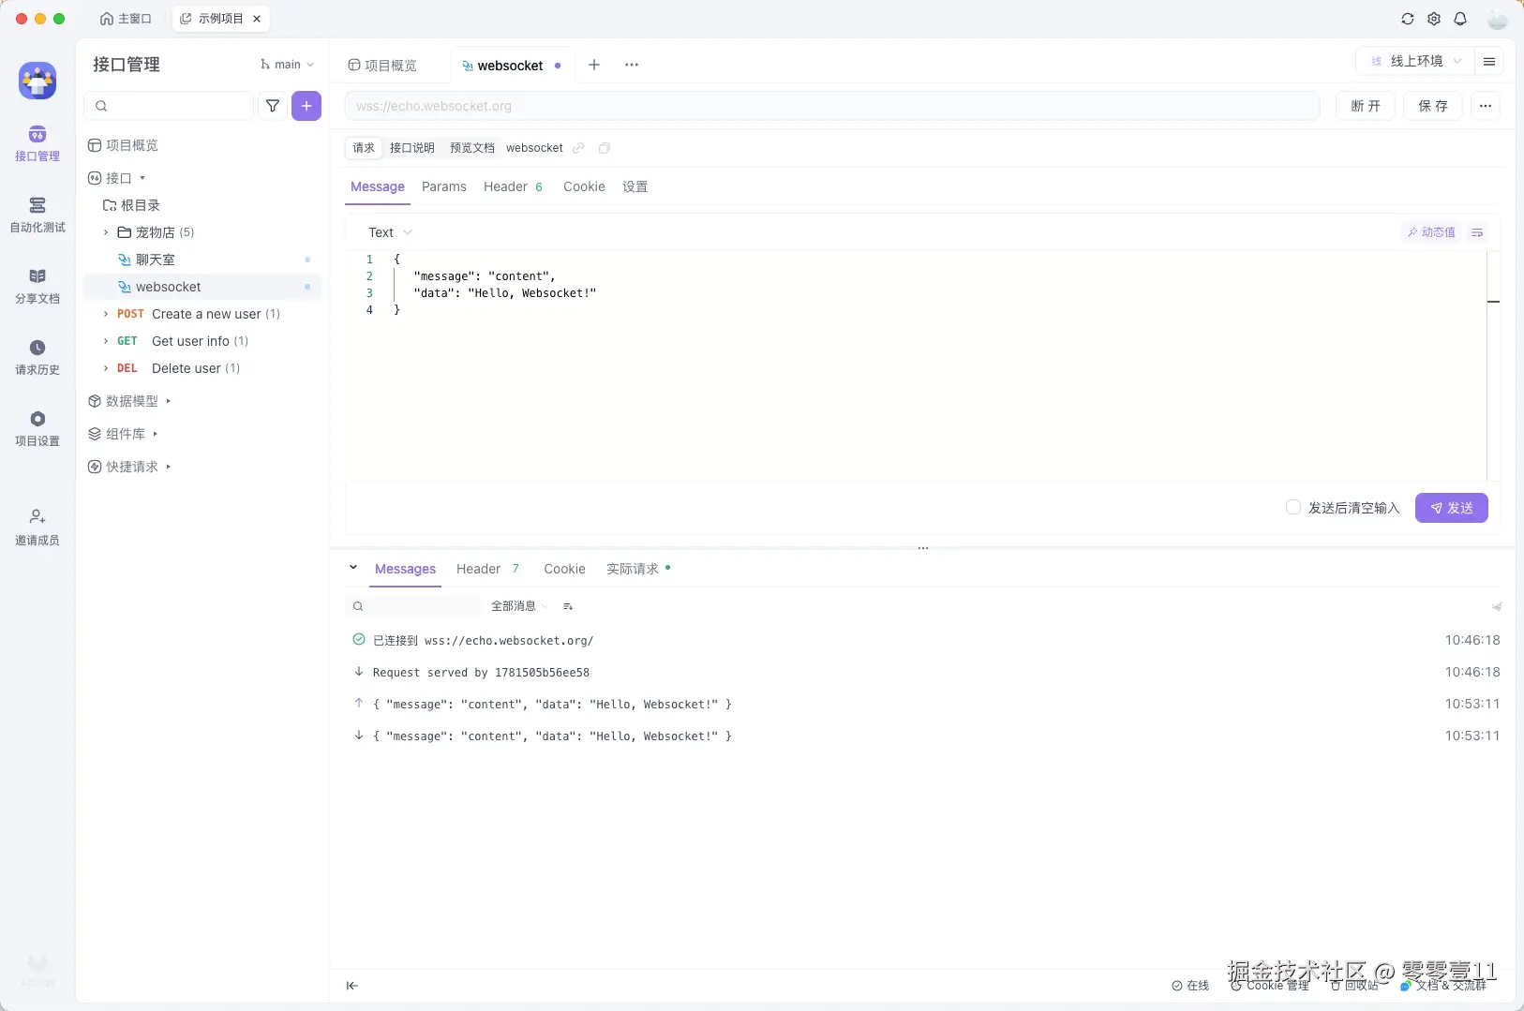Image resolution: width=1524 pixels, height=1011 pixels.
Task: Switch to the 项目概览 tab
Action: click(382, 65)
